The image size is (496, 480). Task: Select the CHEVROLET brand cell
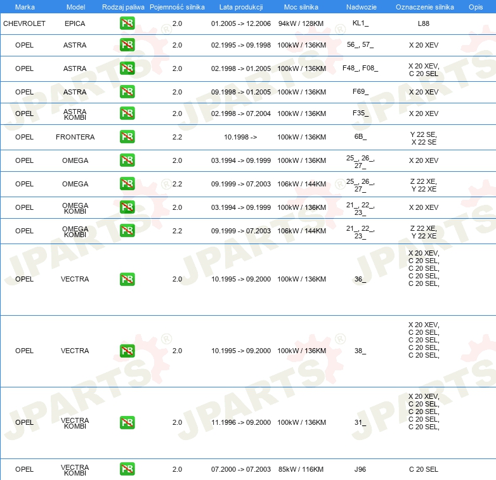click(24, 23)
